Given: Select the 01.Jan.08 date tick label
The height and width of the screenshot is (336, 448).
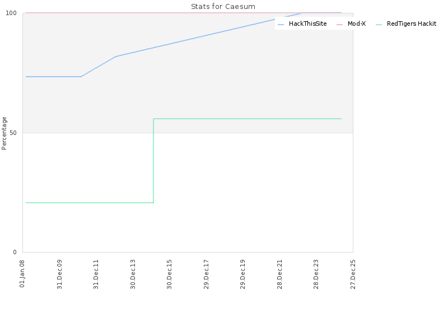Looking at the screenshot, I should click(22, 274).
